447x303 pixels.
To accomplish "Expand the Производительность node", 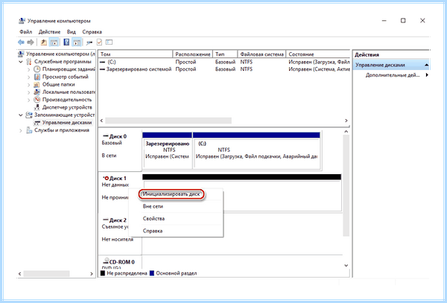I will pyautogui.click(x=29, y=100).
